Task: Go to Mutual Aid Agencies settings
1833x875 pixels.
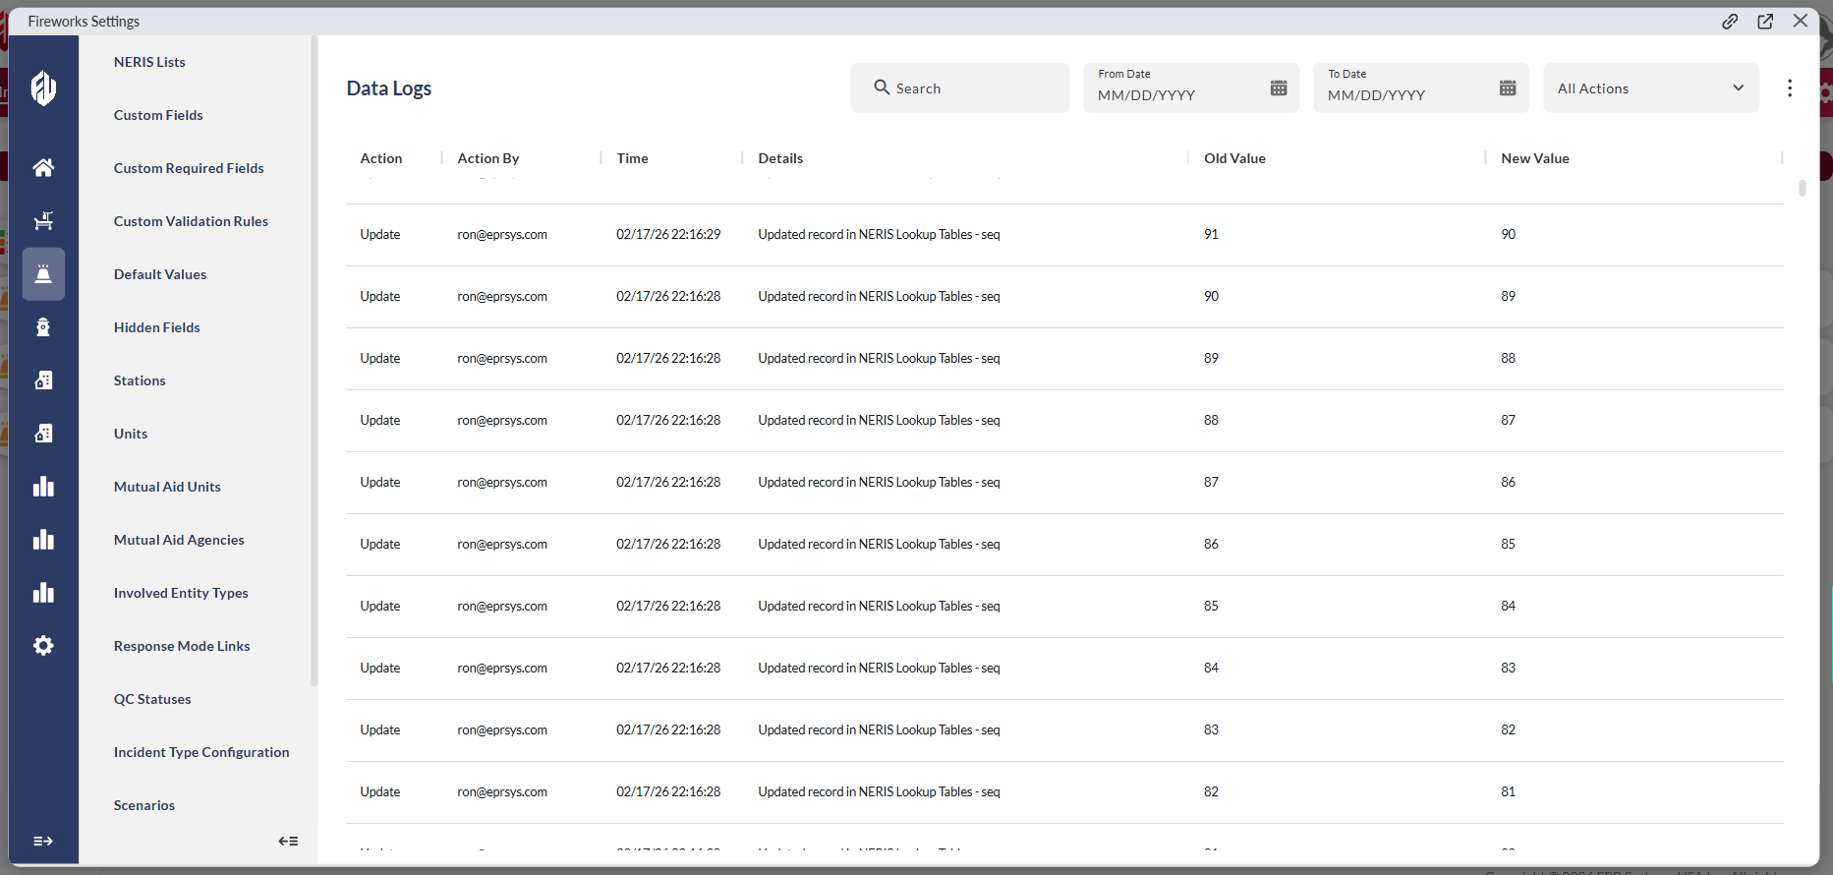Action: 179,540
